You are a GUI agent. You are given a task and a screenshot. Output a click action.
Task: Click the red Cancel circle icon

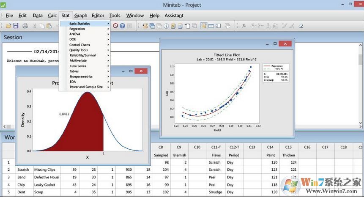click(x=115, y=26)
